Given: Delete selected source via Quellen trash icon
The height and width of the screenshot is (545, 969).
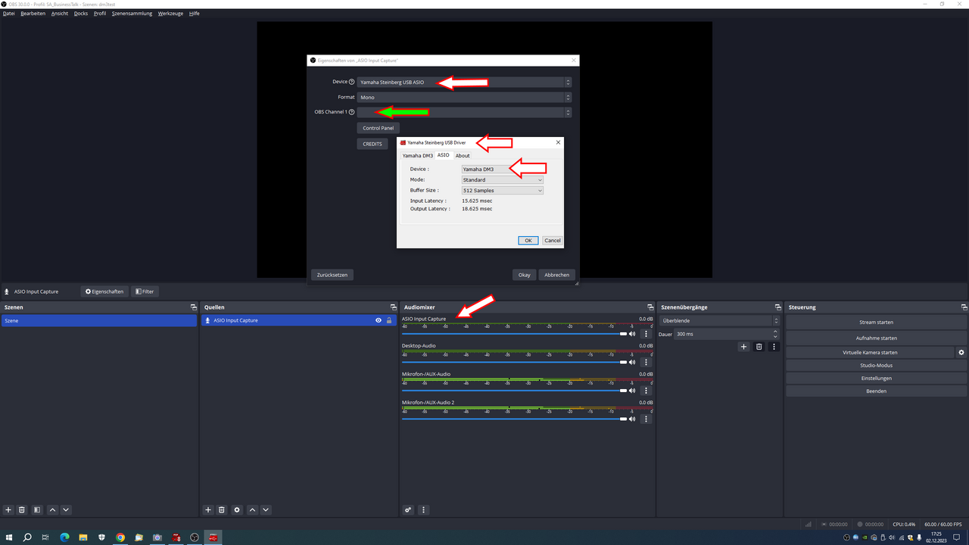Looking at the screenshot, I should tap(222, 510).
